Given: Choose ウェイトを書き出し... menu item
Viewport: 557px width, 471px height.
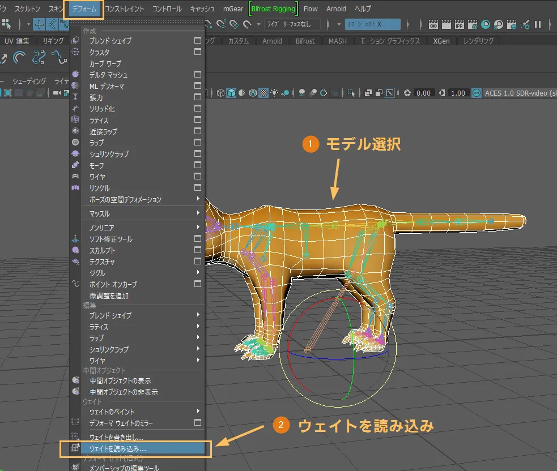Looking at the screenshot, I should click(142, 437).
